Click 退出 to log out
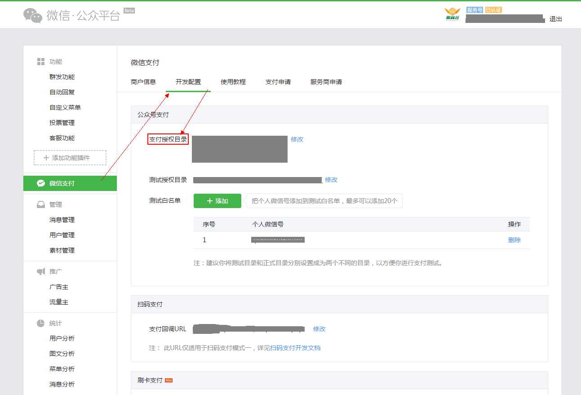Image resolution: width=581 pixels, height=395 pixels. (556, 19)
